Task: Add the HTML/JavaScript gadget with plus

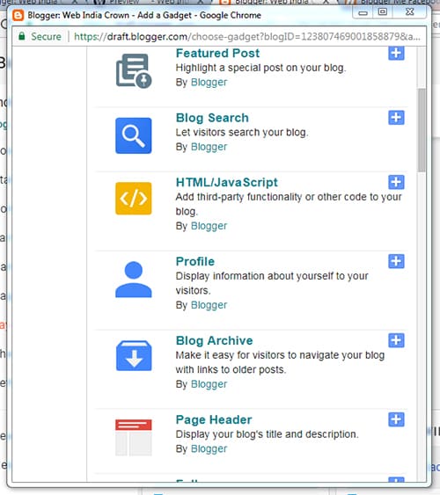Action: click(396, 182)
